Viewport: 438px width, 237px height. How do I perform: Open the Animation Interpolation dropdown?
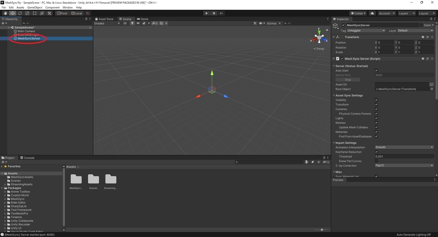pyautogui.click(x=404, y=147)
